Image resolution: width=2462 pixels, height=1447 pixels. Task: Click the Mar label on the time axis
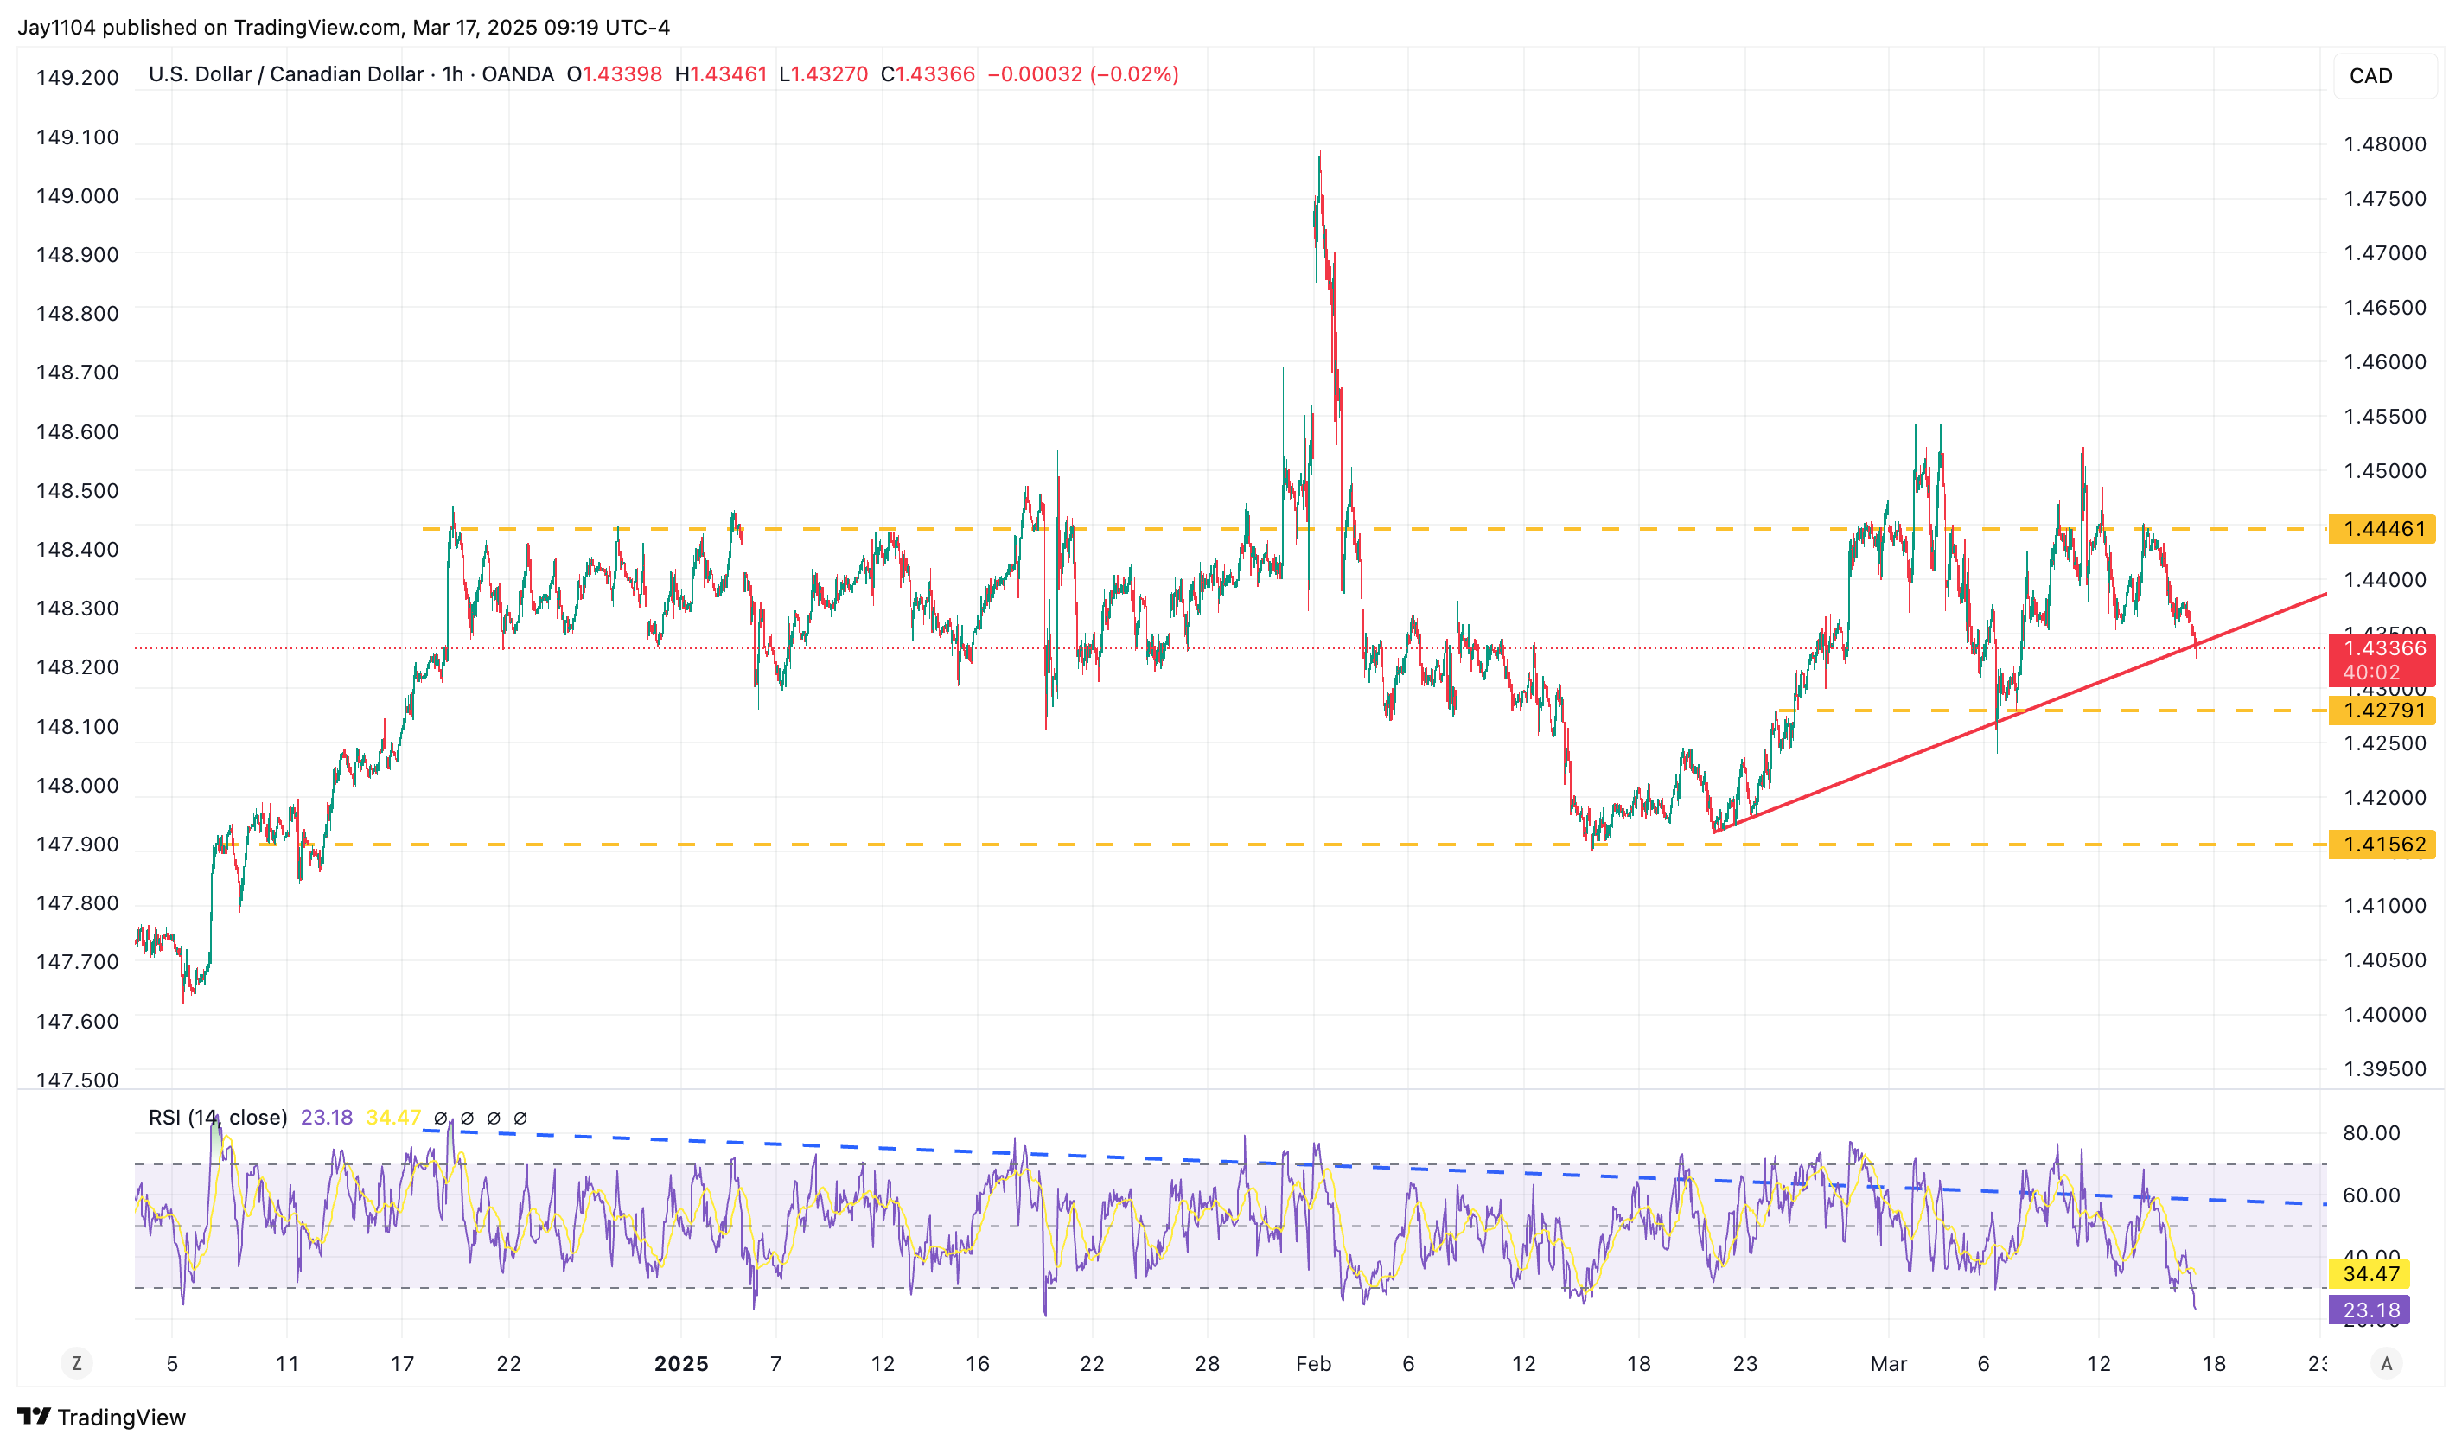click(x=1889, y=1364)
